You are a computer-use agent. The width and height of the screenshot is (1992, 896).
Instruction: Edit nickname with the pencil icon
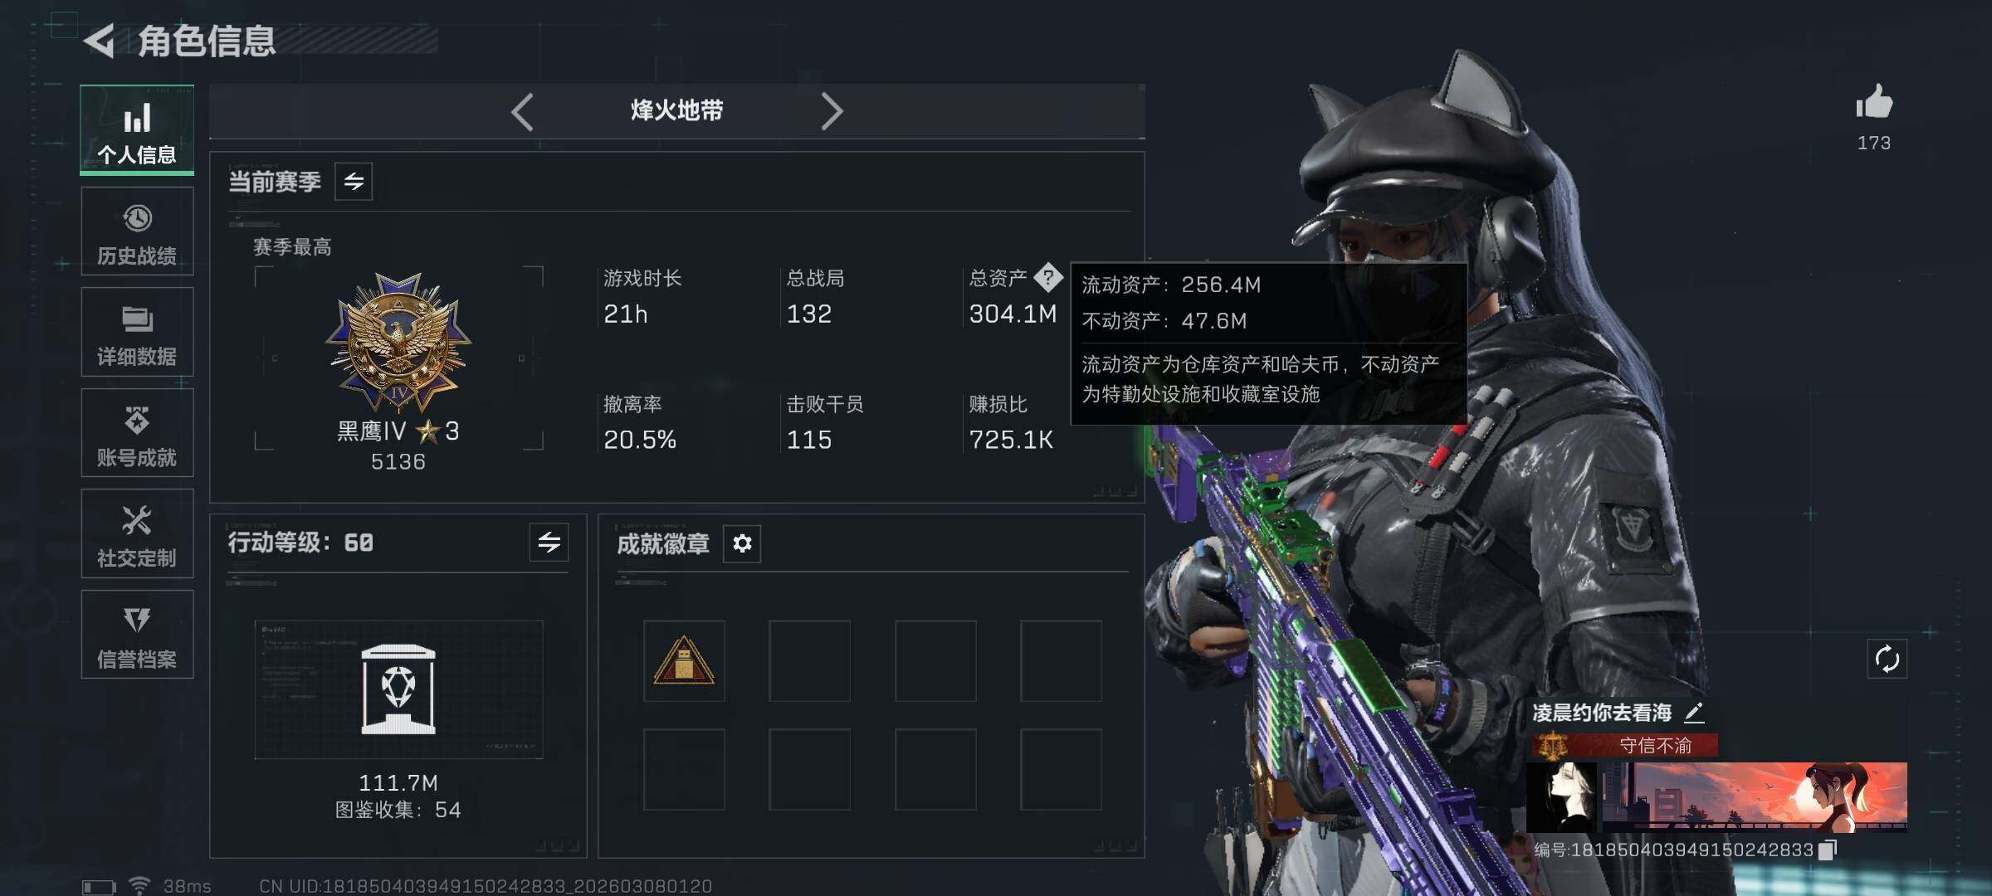tap(1694, 712)
